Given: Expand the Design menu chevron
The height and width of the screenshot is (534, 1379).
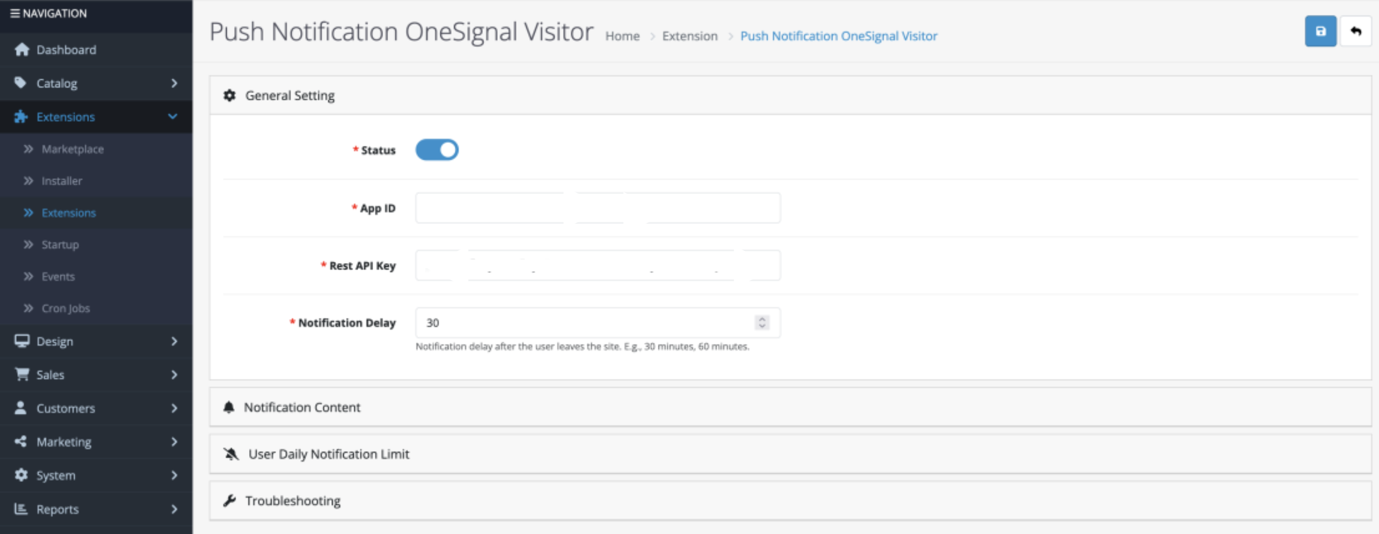Looking at the screenshot, I should point(174,341).
